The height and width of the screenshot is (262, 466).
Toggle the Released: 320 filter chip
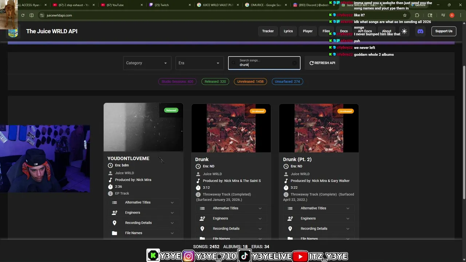(215, 82)
